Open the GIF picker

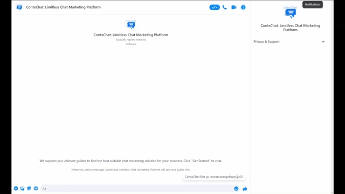pos(36,189)
